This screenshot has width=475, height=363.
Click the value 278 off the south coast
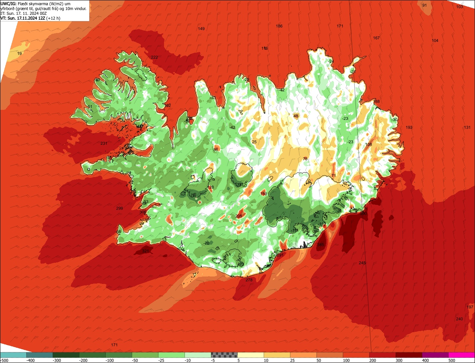click(249, 280)
